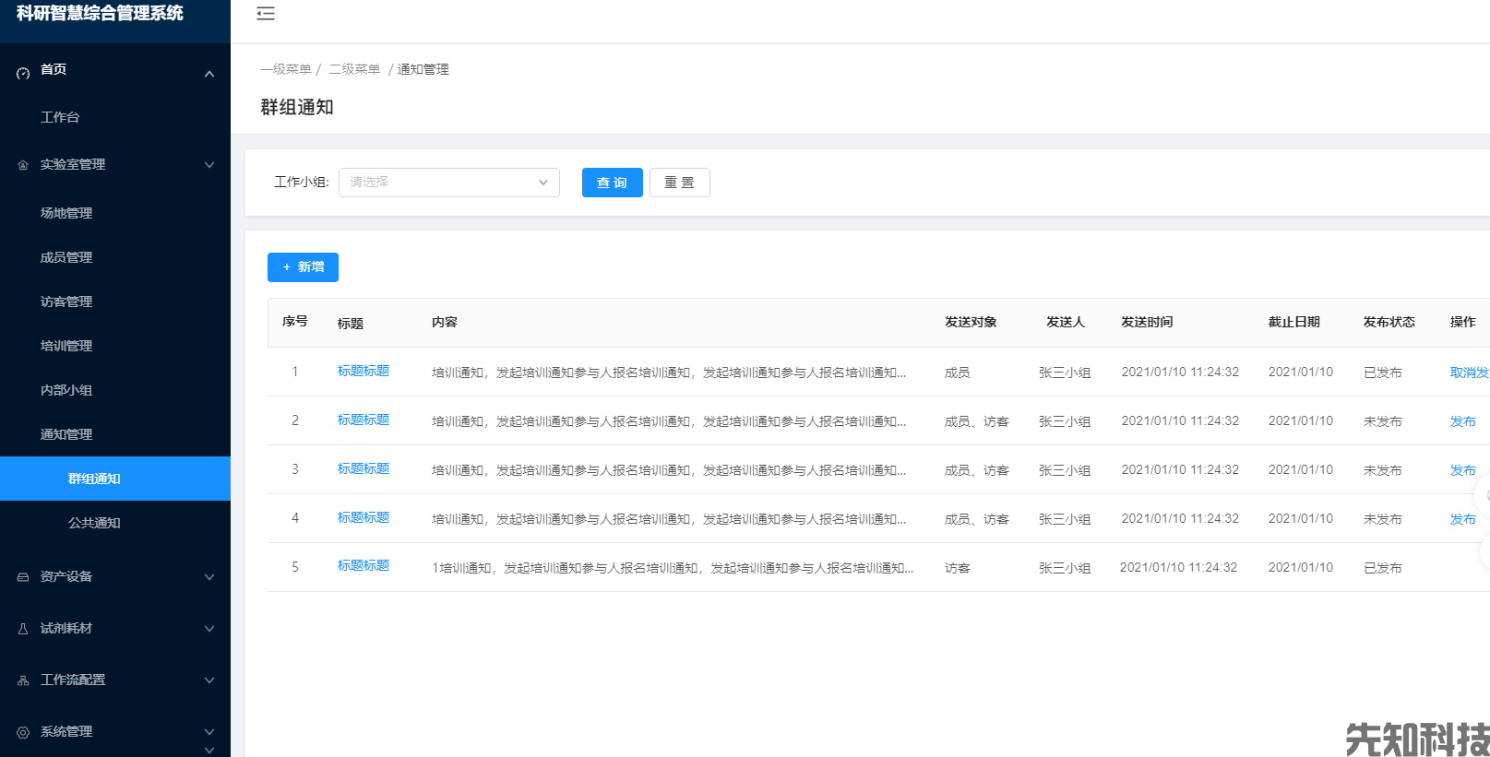Click 一级菜单 breadcrumb
Viewport: 1490px width, 757px height.
pyautogui.click(x=286, y=69)
